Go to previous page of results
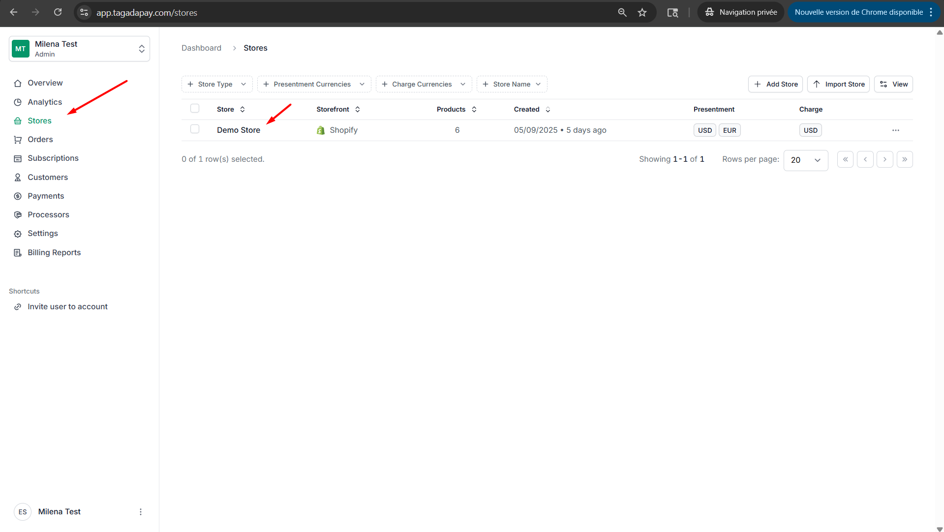This screenshot has height=532, width=944. (x=865, y=159)
